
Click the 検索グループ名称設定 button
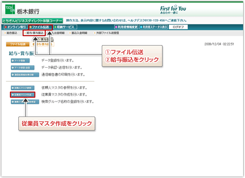pos(25,102)
